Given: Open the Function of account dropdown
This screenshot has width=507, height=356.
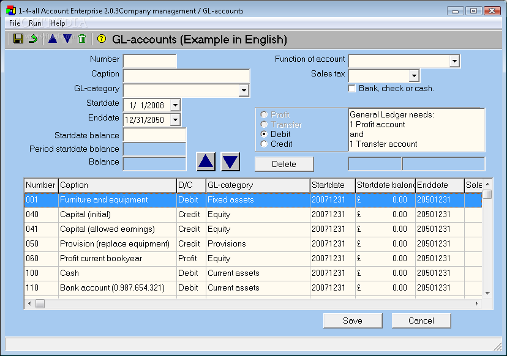Looking at the screenshot, I should coord(454,61).
